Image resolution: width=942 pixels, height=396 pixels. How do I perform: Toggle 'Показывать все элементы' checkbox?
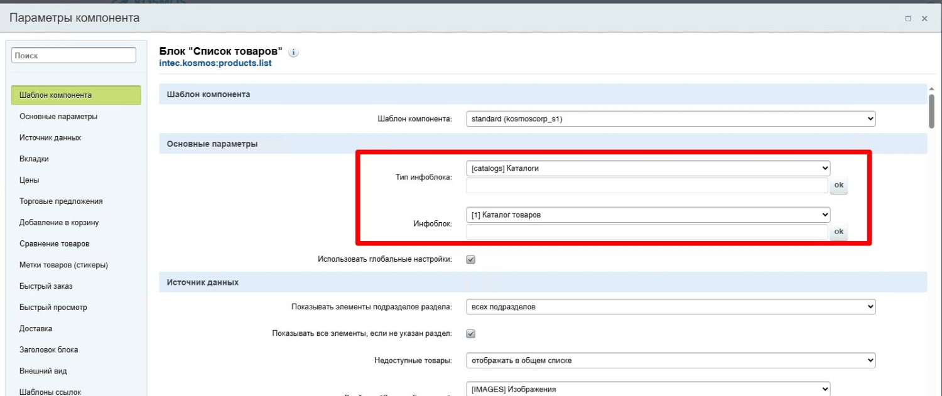point(471,333)
